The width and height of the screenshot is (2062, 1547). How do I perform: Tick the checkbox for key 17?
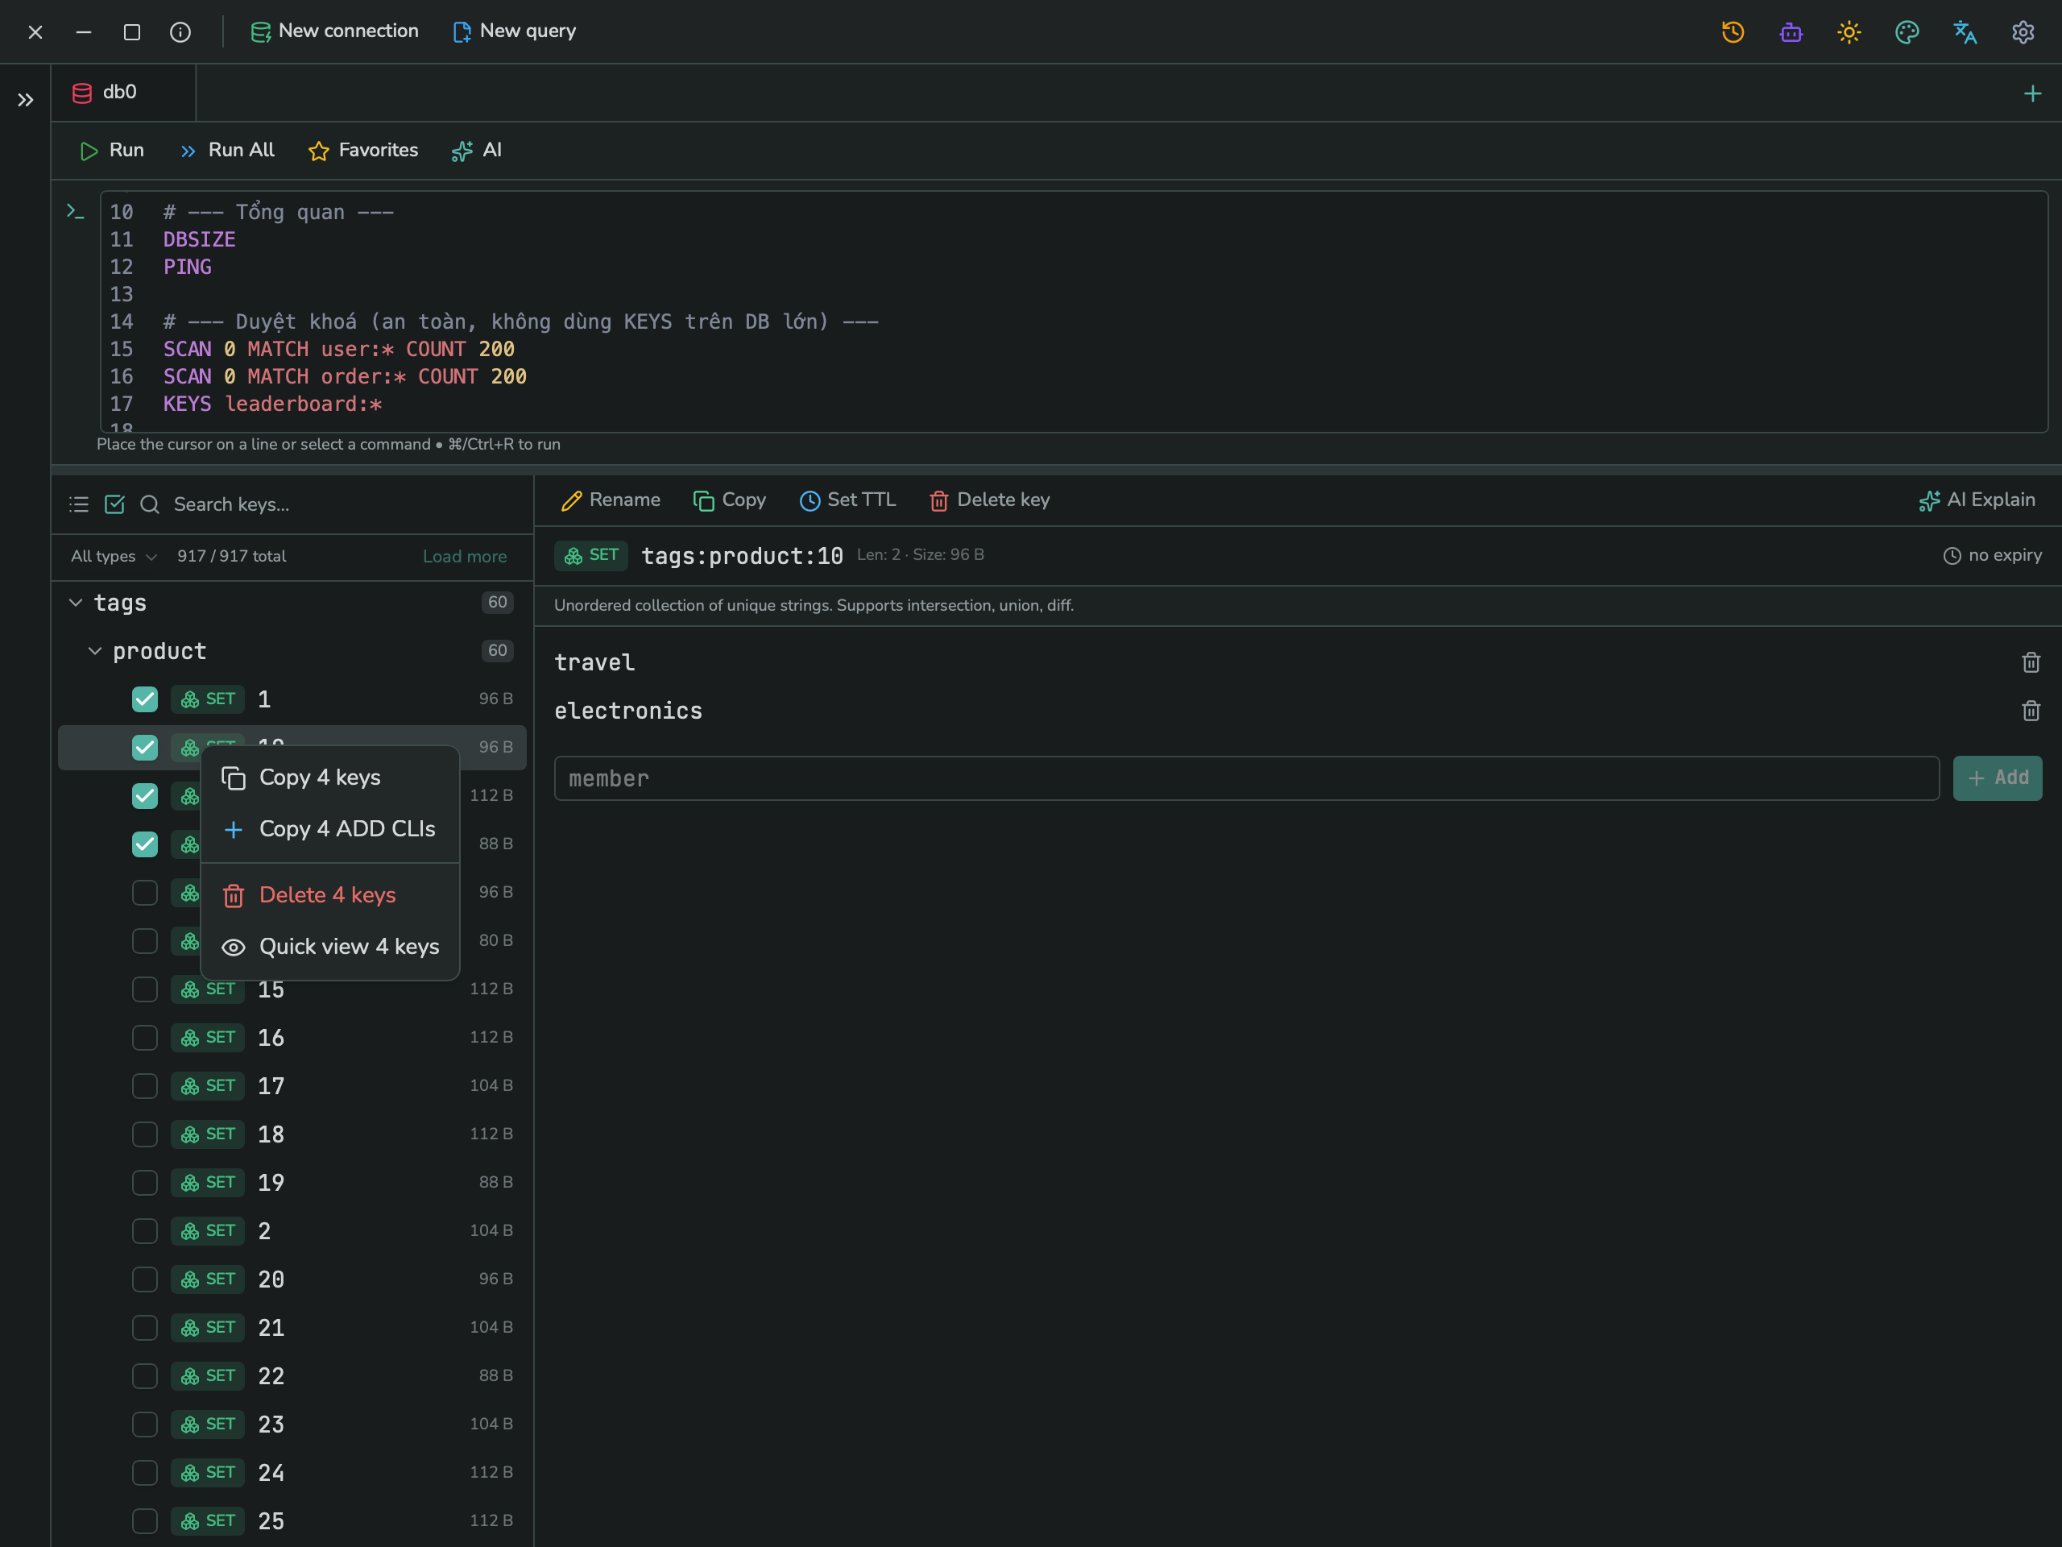tap(144, 1085)
